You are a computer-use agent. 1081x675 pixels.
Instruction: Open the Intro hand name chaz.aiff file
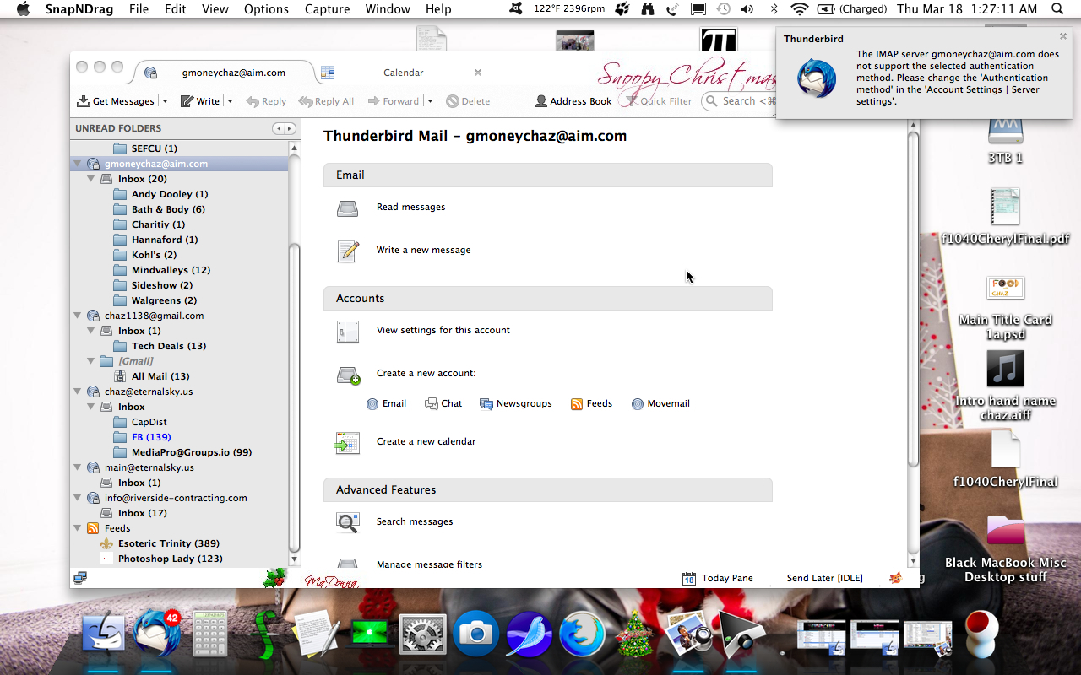1005,386
